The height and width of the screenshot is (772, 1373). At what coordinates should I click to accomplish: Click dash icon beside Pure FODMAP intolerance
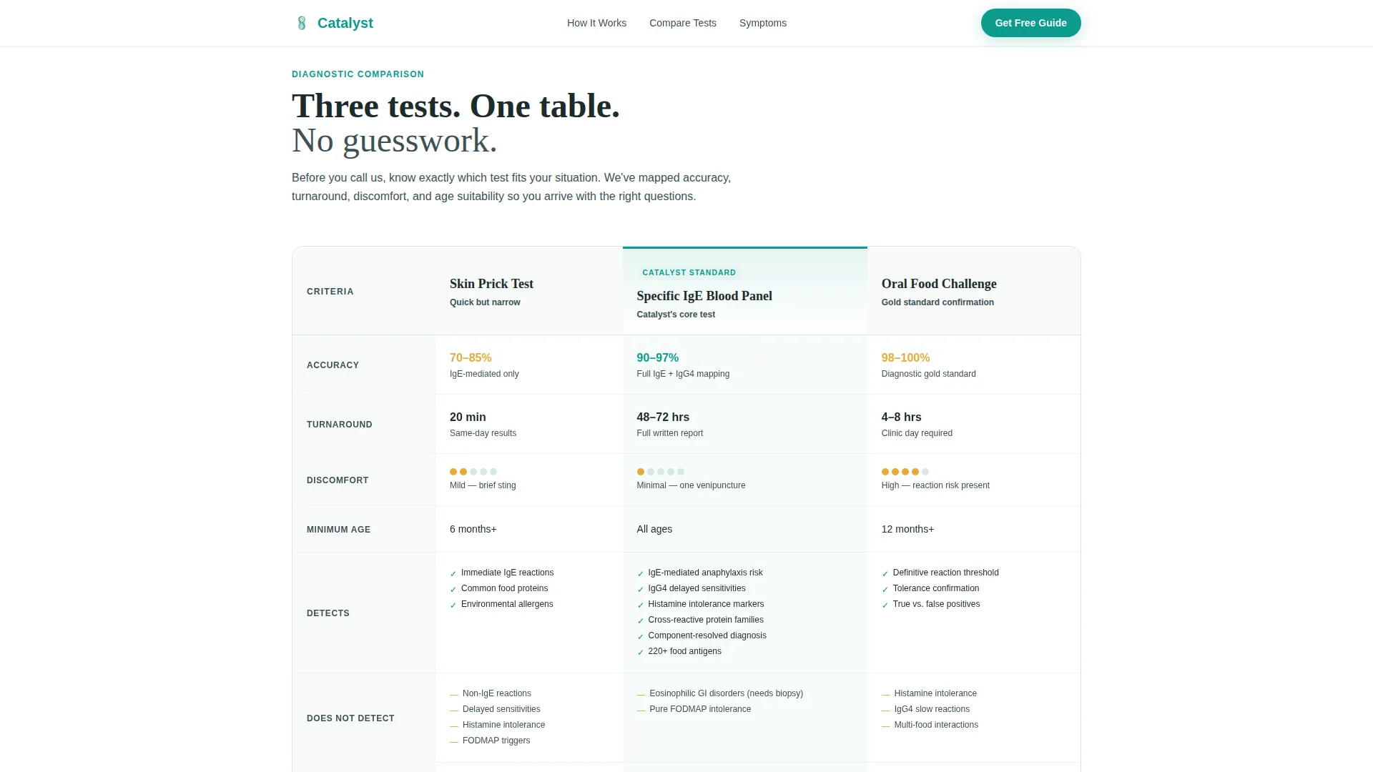pos(641,710)
